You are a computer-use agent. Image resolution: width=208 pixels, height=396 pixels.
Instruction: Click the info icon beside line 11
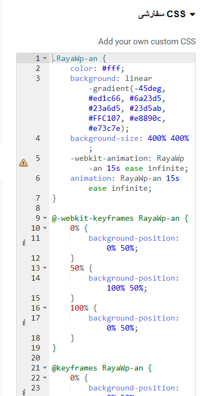tap(24, 243)
